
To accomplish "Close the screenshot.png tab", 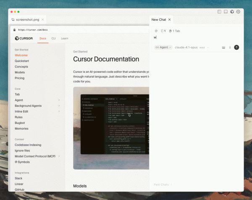I will pos(43,20).
